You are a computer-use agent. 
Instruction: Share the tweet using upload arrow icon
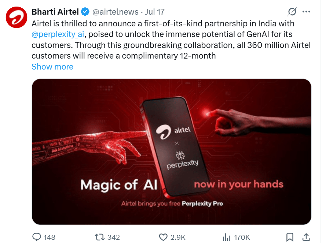306,237
